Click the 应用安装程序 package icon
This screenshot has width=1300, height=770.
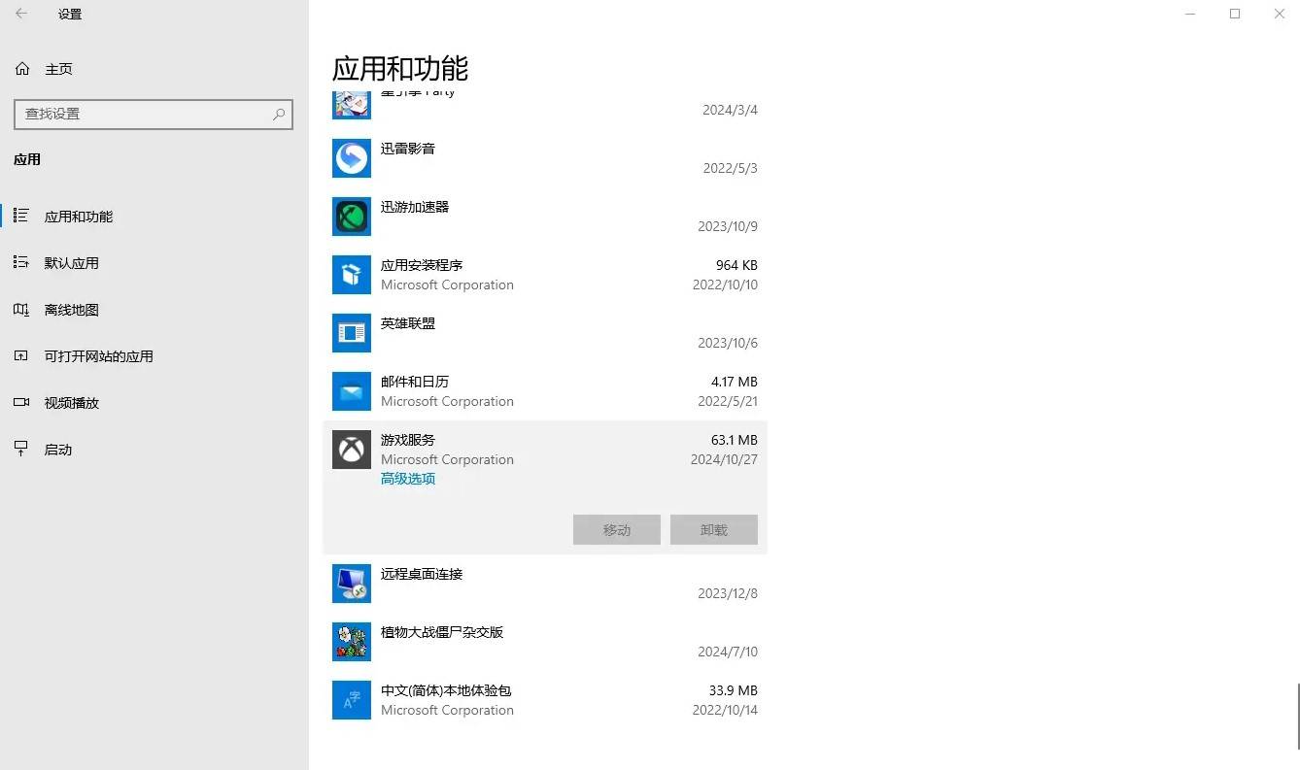pyautogui.click(x=352, y=275)
